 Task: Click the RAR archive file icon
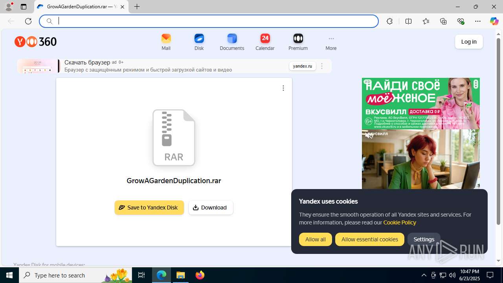point(174,138)
